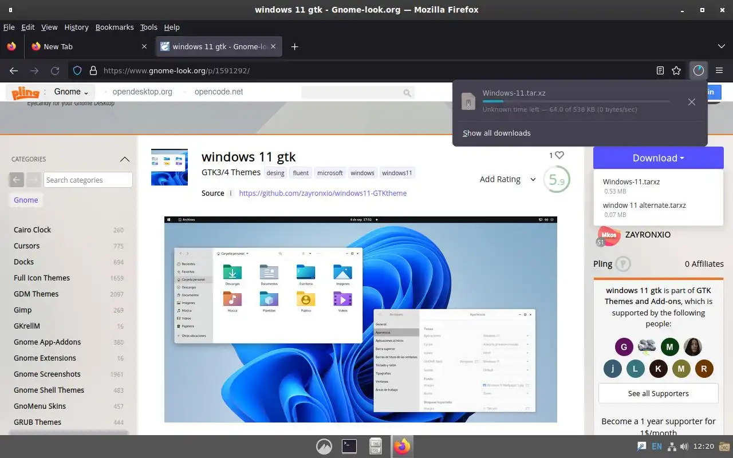The height and width of the screenshot is (458, 733).
Task: Open tracking protection shield icon
Action: [77, 70]
